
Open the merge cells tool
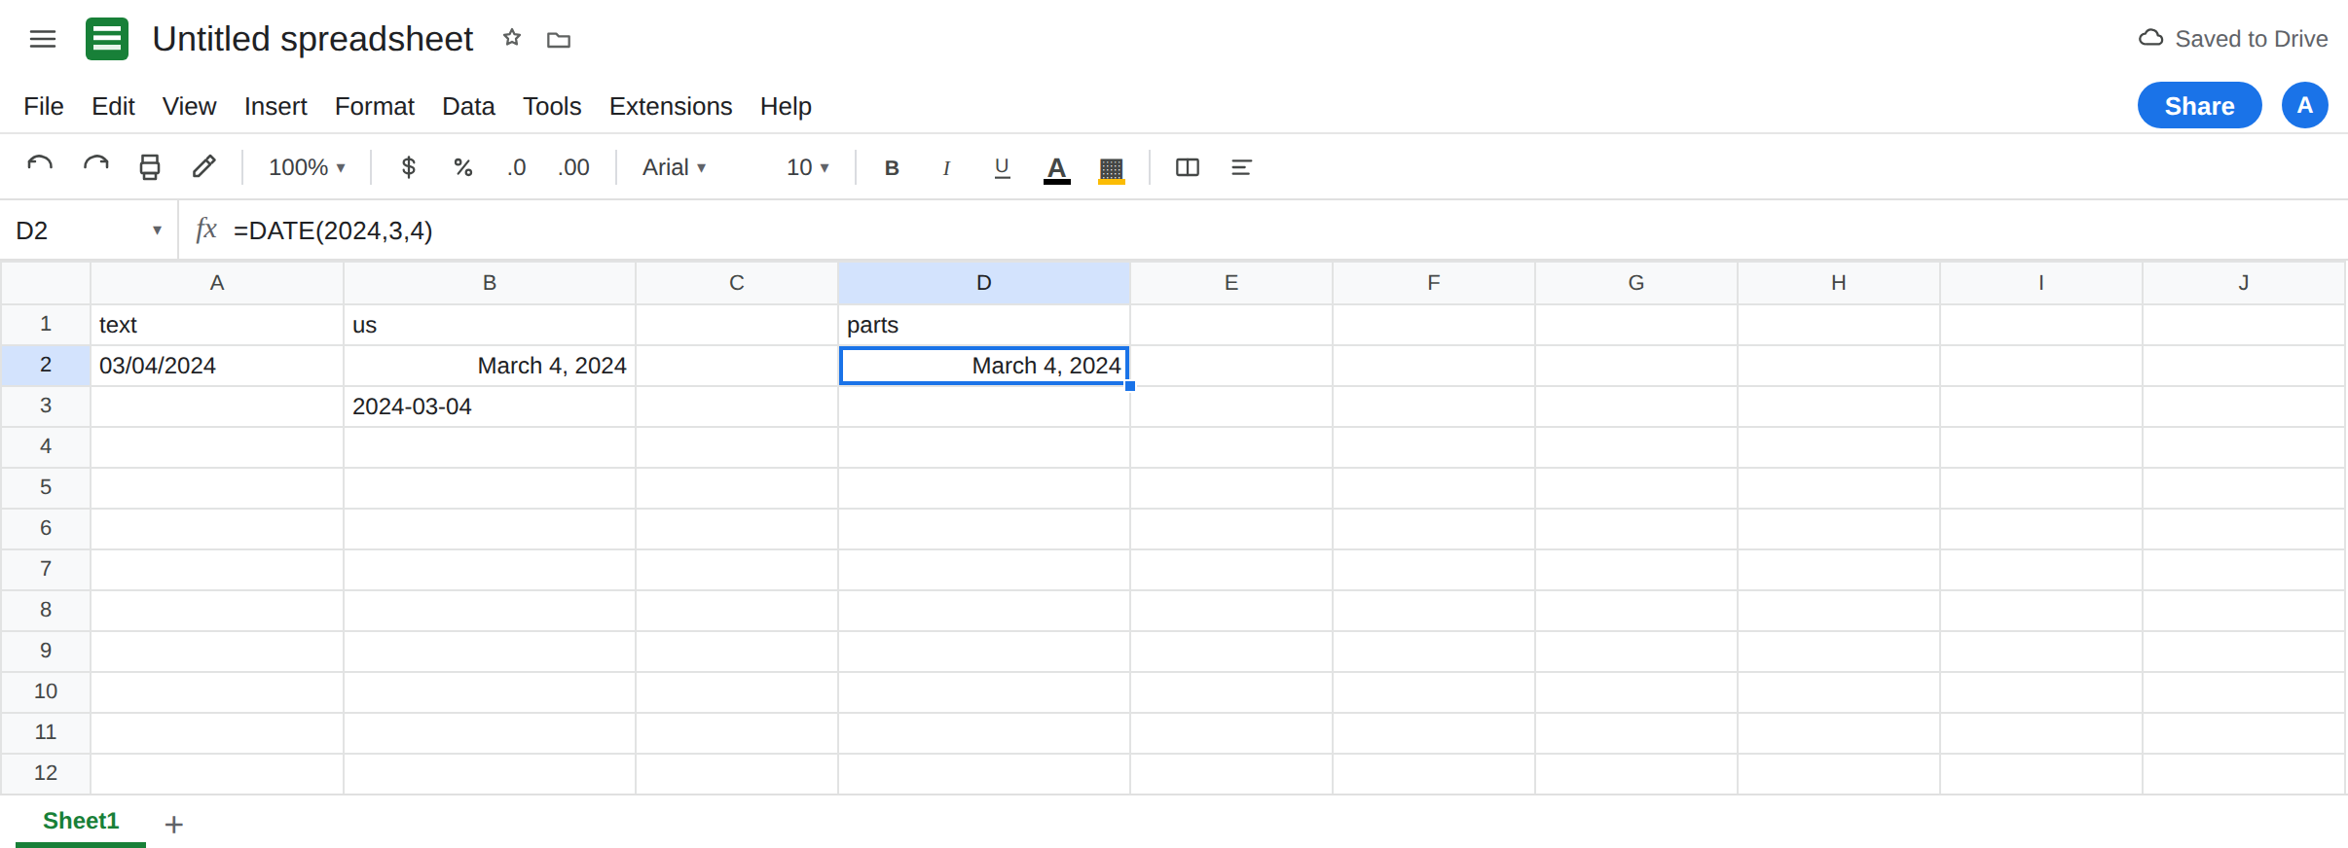(x=1188, y=167)
